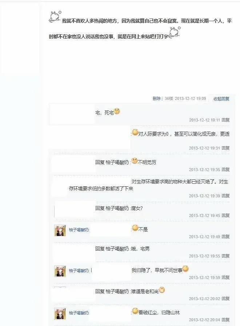Viewport: 240px width, 326px height.
Task: Open 柚子喝酸奶 username on the 19:49 comment
Action: [x=79, y=230]
